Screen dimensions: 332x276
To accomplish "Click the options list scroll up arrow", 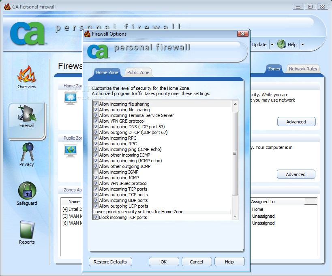I will coord(235,104).
